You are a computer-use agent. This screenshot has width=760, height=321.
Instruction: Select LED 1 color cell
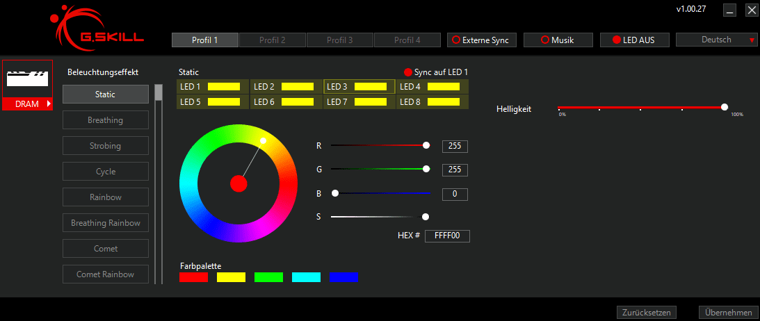[x=213, y=87]
